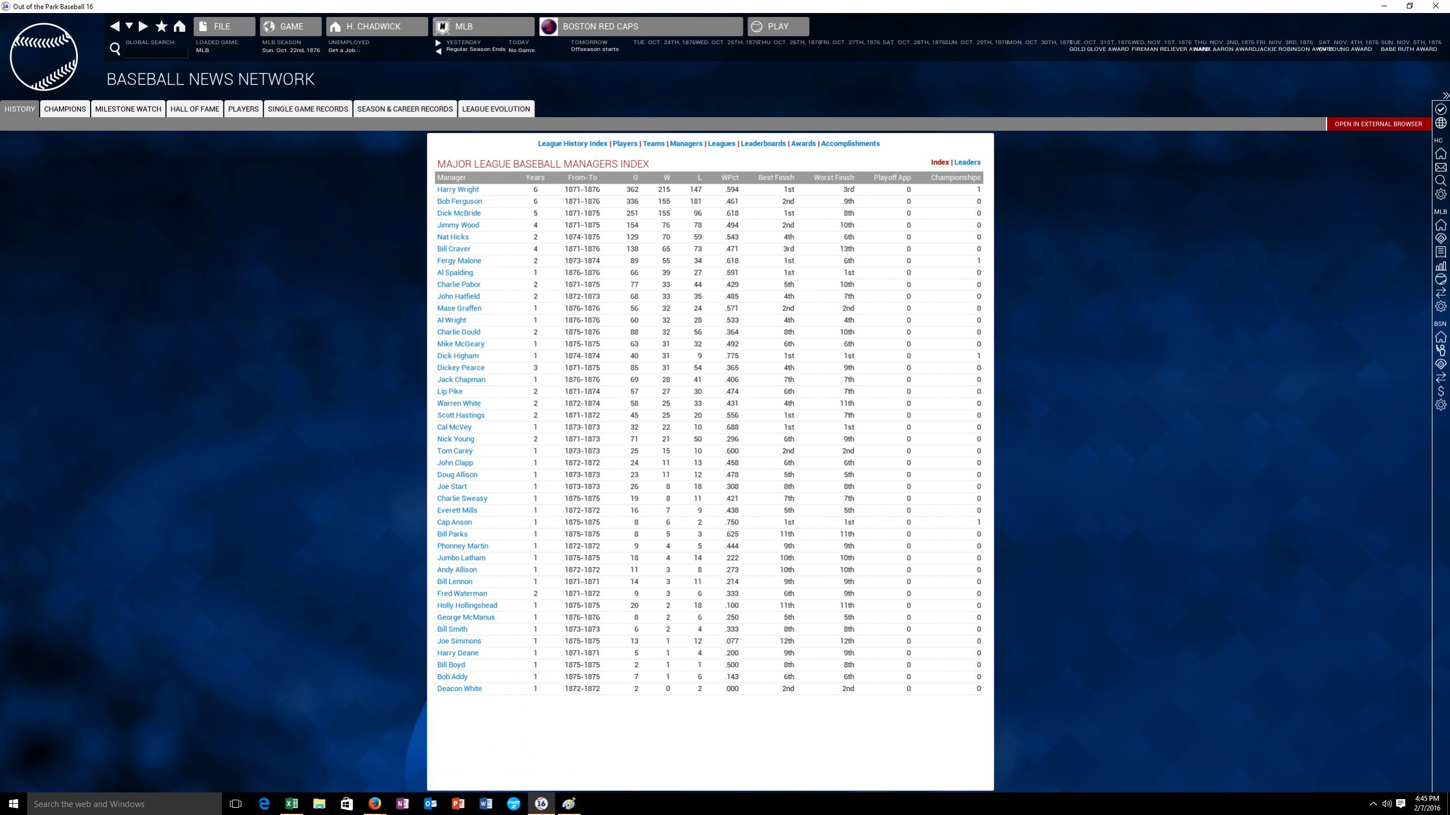
Task: Click the global search input field
Action: coord(156,52)
